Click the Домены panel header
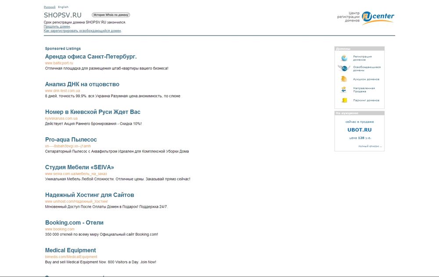This screenshot has height=277, width=439. tap(360, 48)
